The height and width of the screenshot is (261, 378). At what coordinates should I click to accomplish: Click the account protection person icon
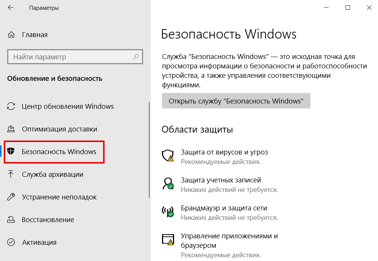[168, 184]
